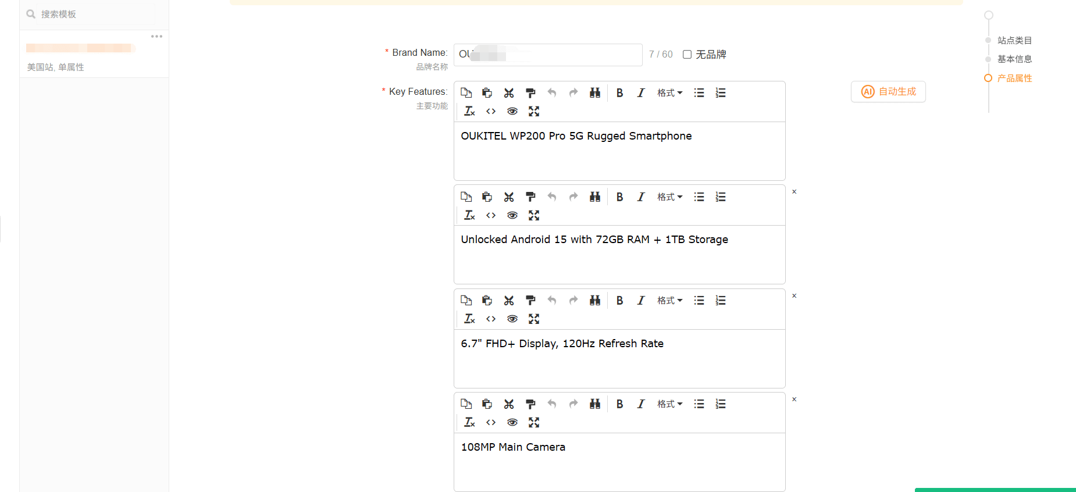Preview the OUKITEL WP200 Pro editor content
The height and width of the screenshot is (492, 1076).
tap(512, 111)
